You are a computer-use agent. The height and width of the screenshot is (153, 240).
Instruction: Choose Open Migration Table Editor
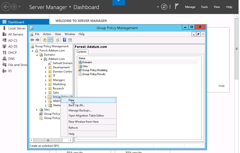coord(89,116)
